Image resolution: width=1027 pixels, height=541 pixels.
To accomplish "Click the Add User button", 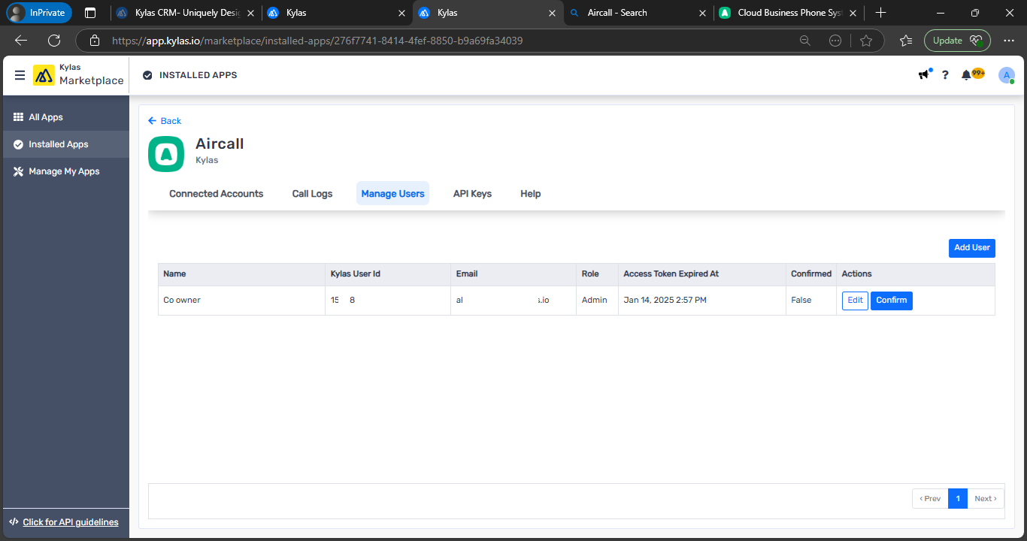I will [x=972, y=248].
